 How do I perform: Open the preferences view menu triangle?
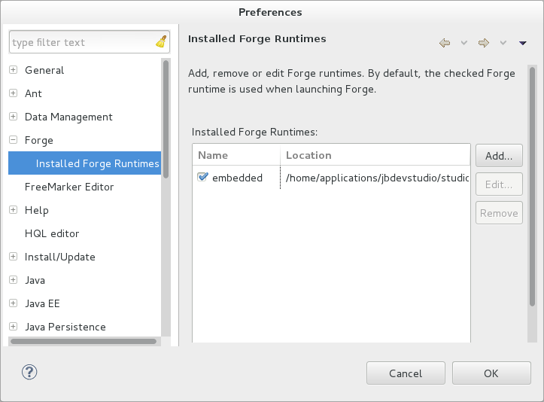pos(523,43)
